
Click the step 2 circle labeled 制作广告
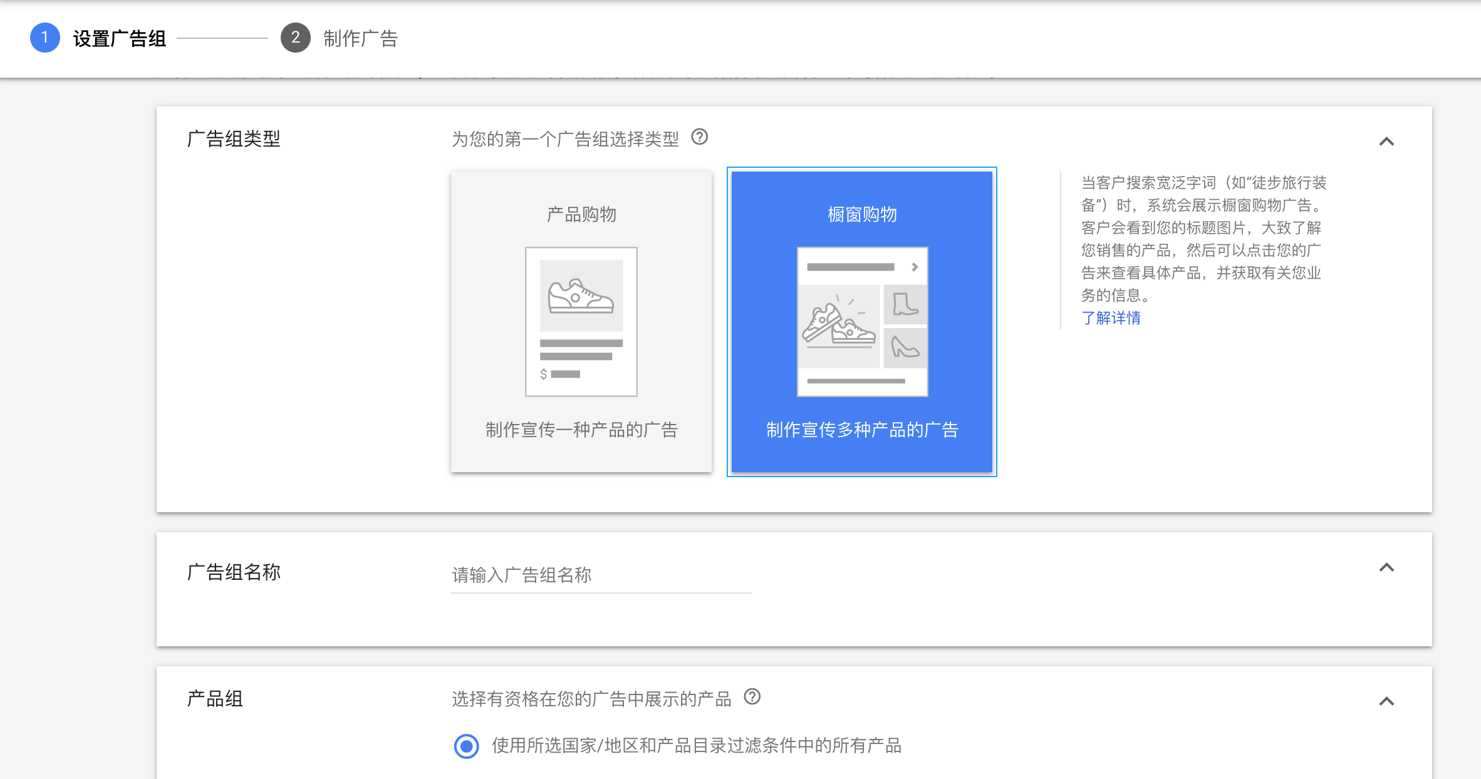tap(294, 38)
